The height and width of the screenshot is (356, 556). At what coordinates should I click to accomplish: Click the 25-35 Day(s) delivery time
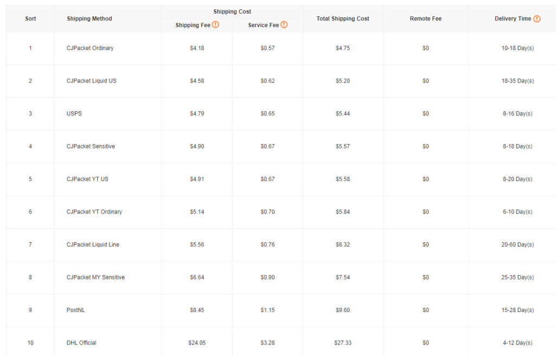[x=517, y=277]
